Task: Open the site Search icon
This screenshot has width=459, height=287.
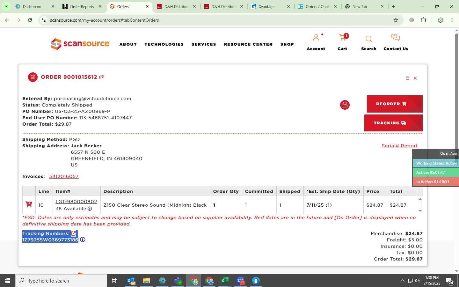Action: coord(369,43)
